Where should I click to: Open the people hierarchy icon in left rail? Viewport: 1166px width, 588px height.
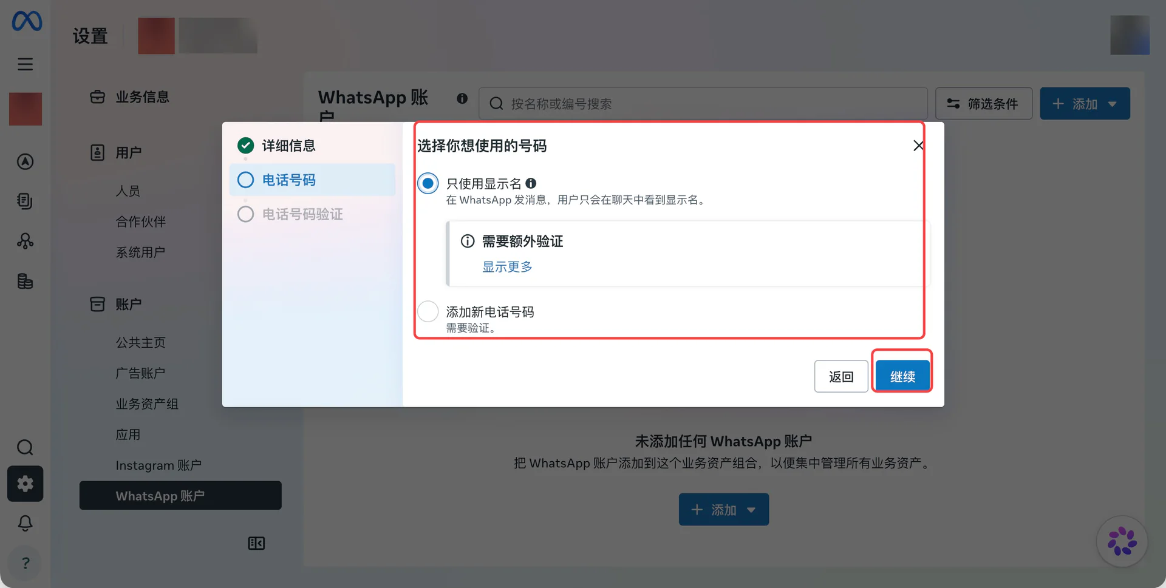(x=25, y=241)
